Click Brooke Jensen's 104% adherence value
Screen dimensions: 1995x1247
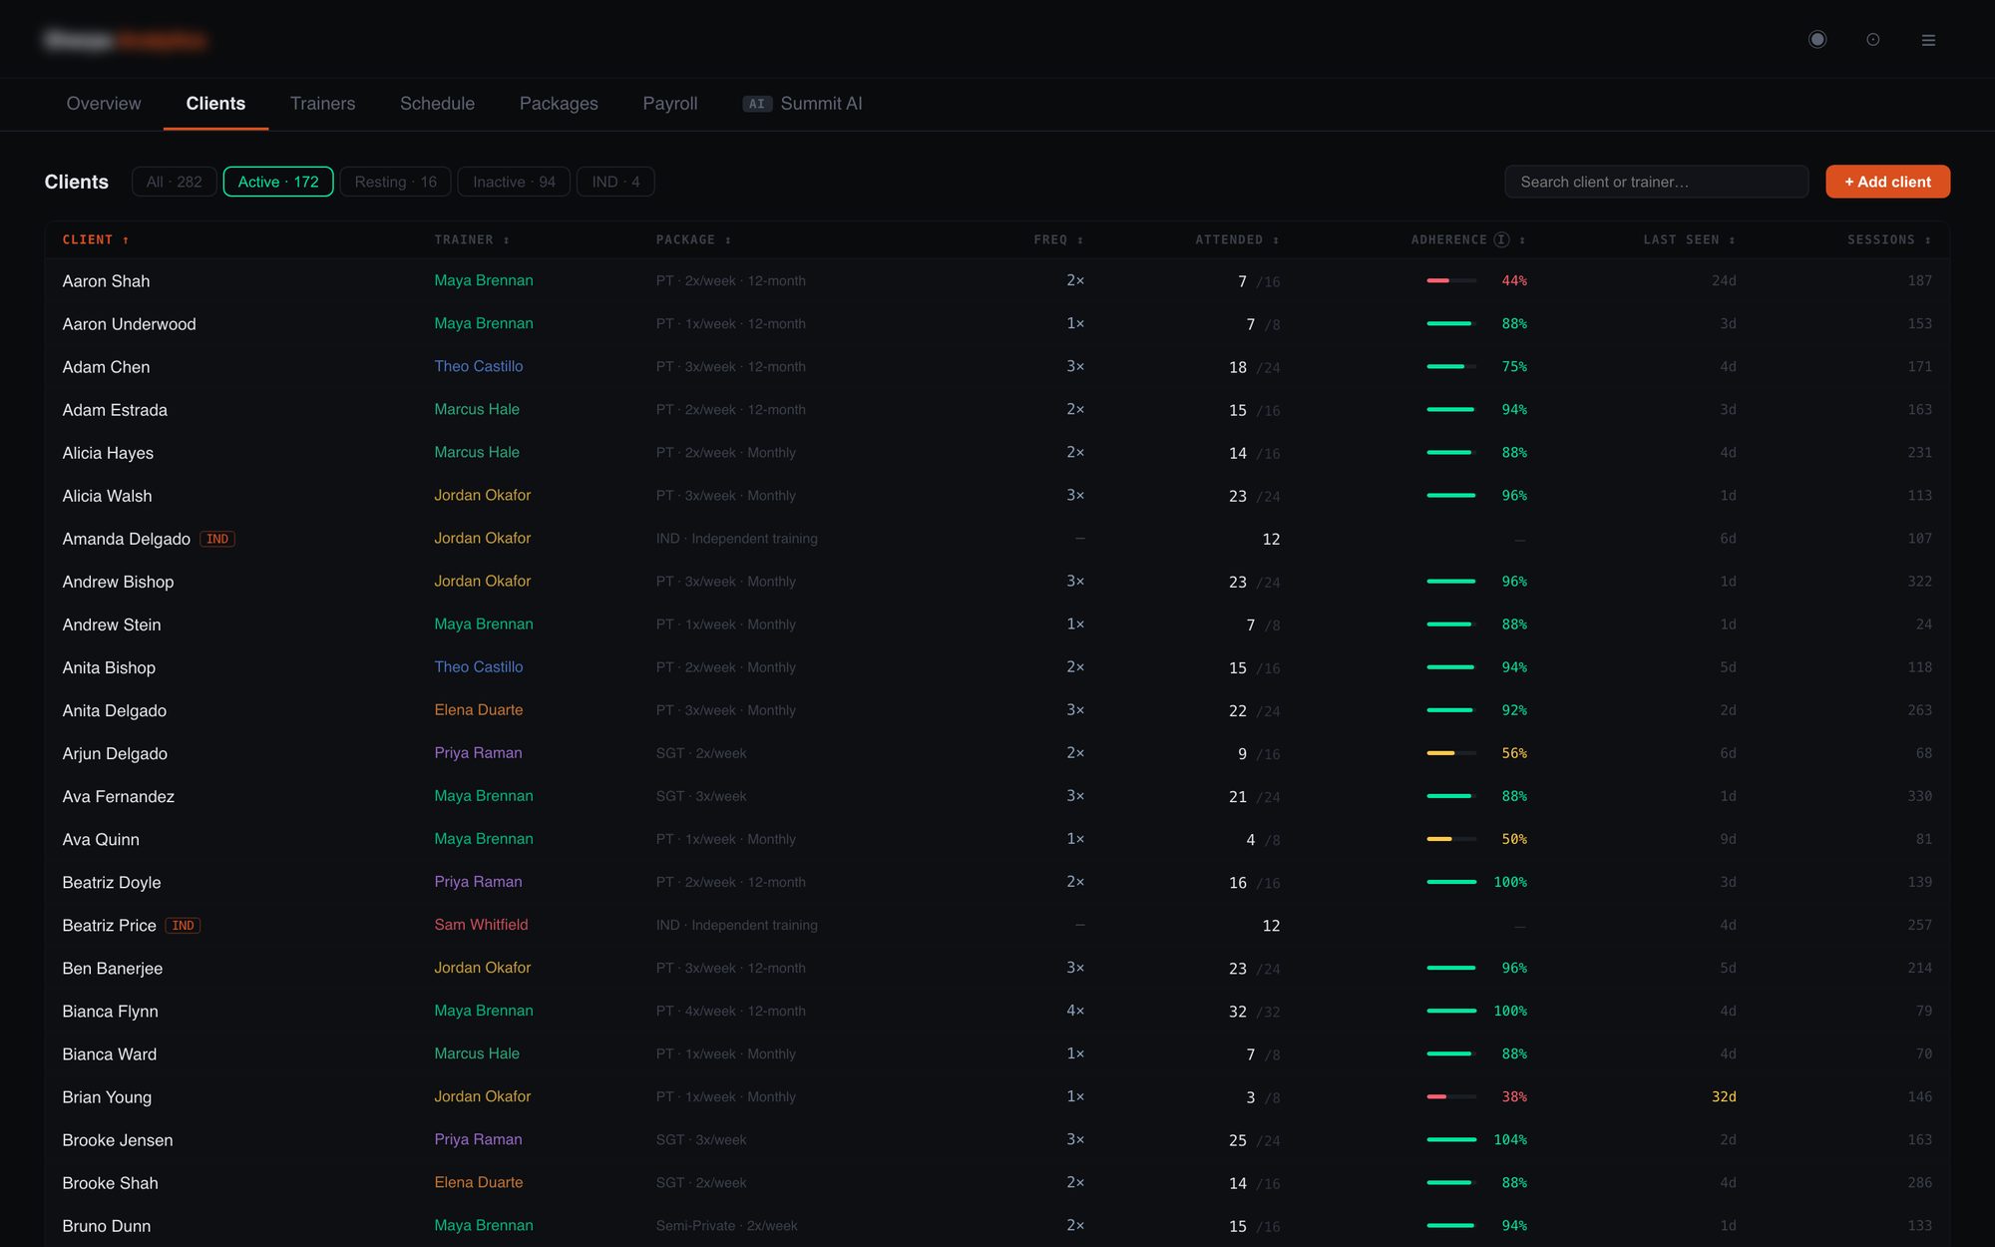click(x=1510, y=1139)
